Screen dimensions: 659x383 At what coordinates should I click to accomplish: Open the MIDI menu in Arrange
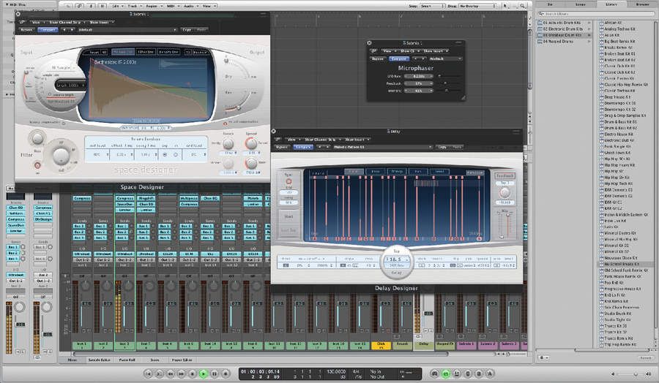[171, 7]
